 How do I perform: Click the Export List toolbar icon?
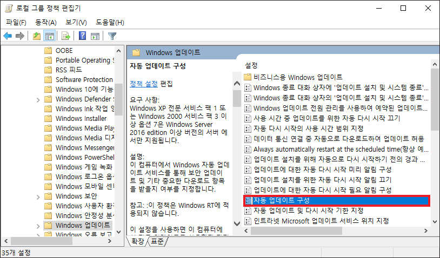click(65, 36)
